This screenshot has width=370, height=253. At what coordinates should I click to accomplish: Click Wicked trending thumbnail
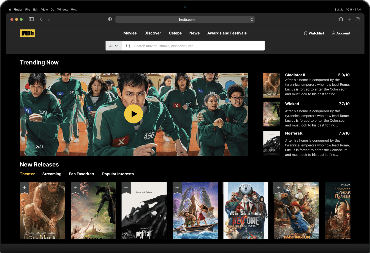(271, 114)
